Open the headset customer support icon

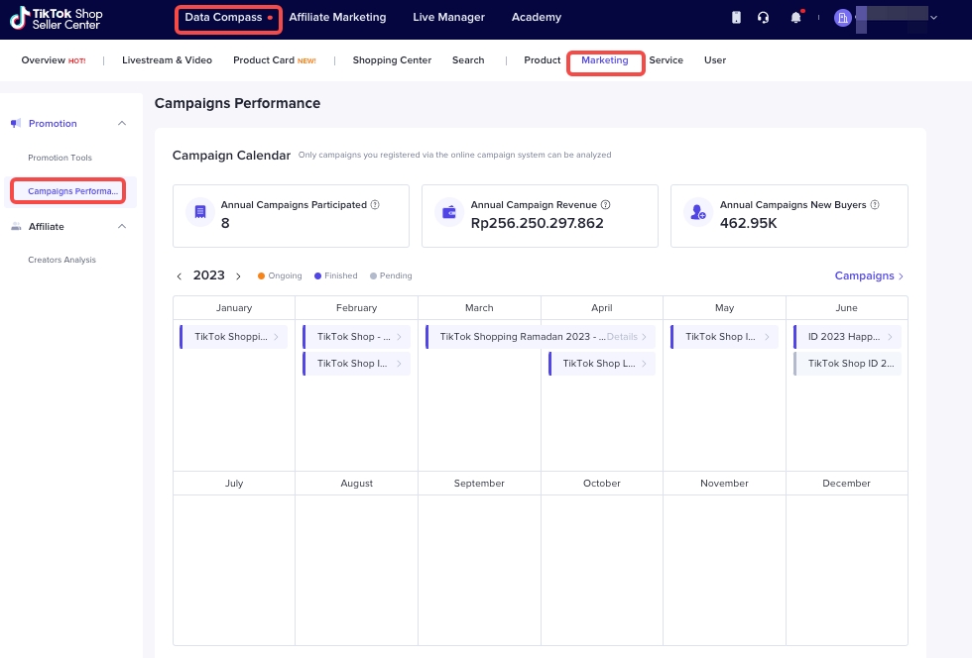(x=763, y=18)
